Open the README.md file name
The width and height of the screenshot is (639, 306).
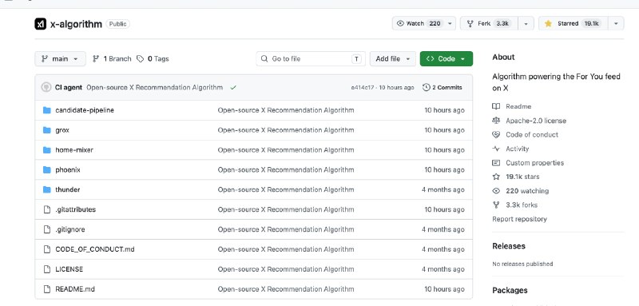coord(75,289)
